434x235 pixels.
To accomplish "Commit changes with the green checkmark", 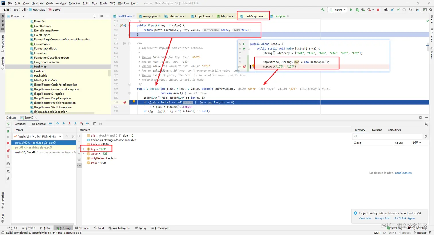I will pos(398,10).
